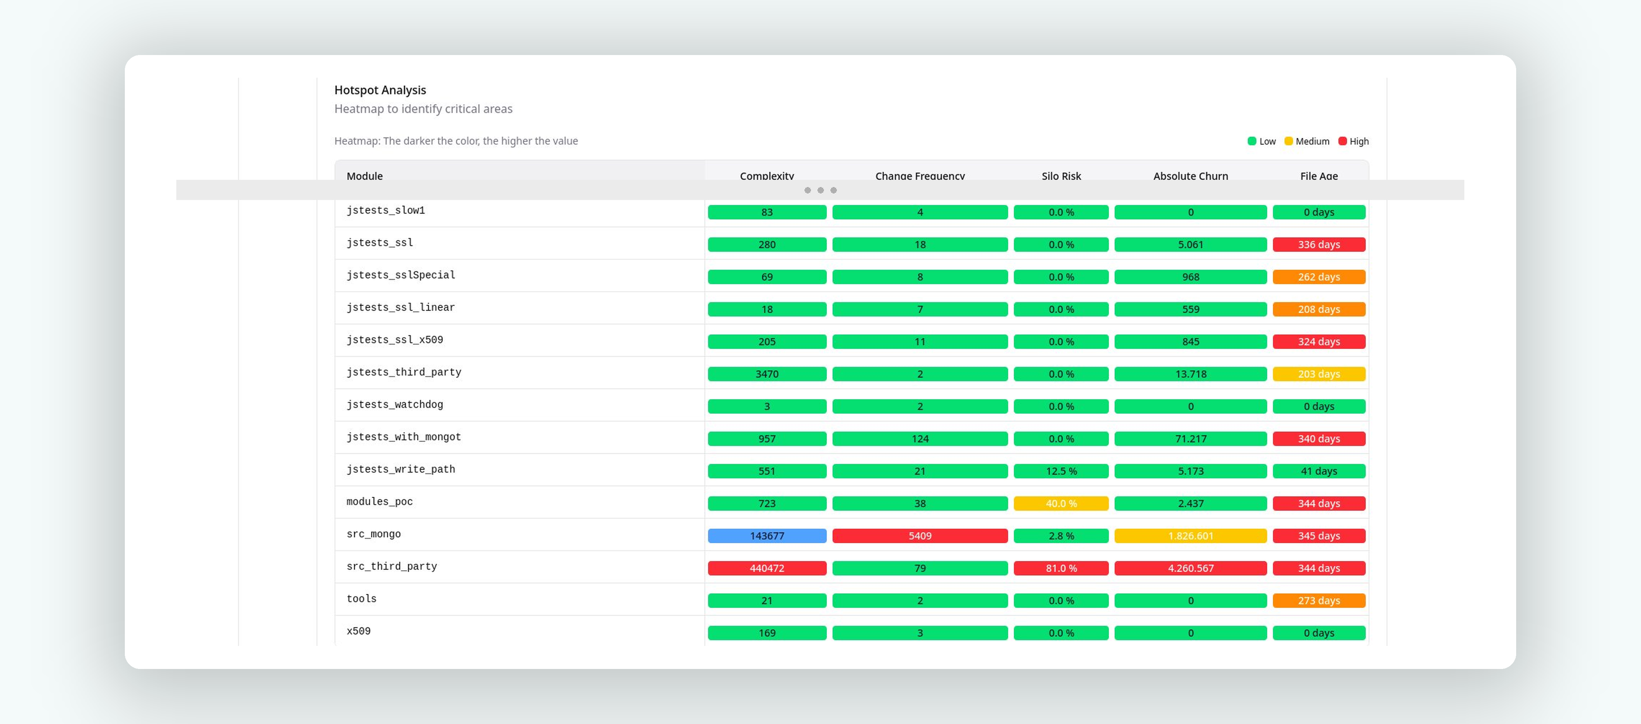Click the 124 change frequency cell
This screenshot has width=1641, height=724.
click(919, 439)
